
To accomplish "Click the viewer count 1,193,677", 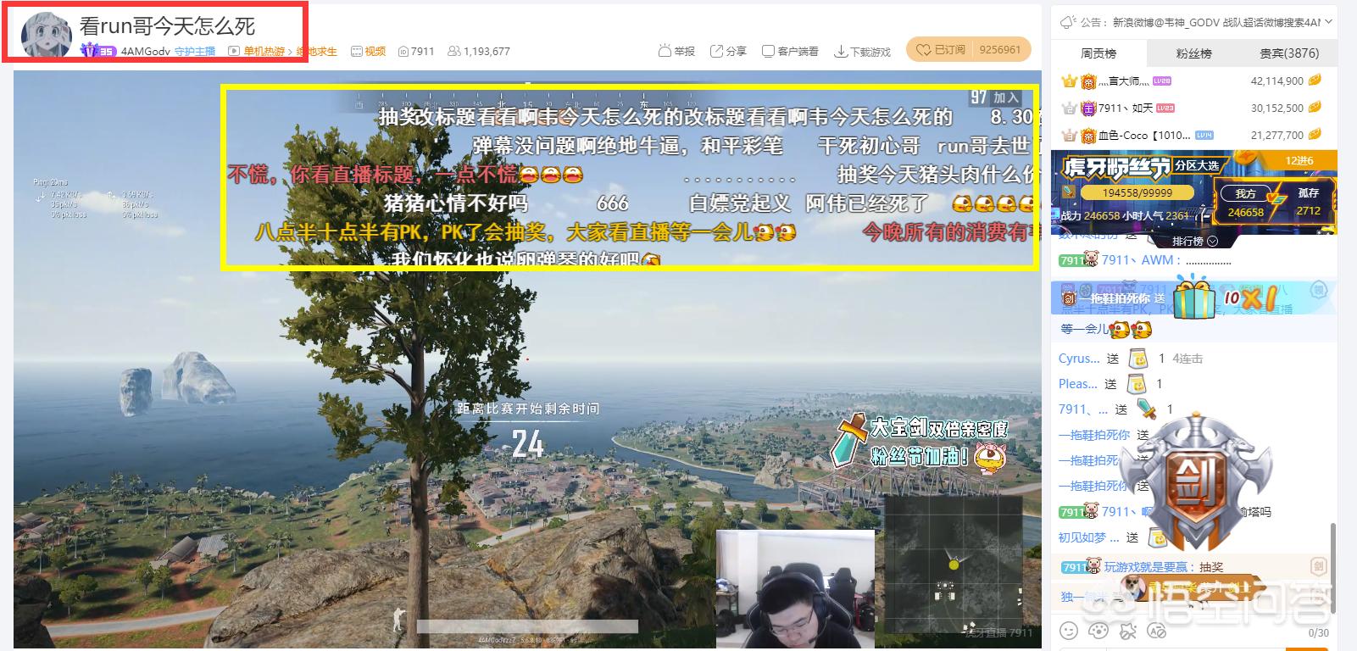I will coord(479,52).
